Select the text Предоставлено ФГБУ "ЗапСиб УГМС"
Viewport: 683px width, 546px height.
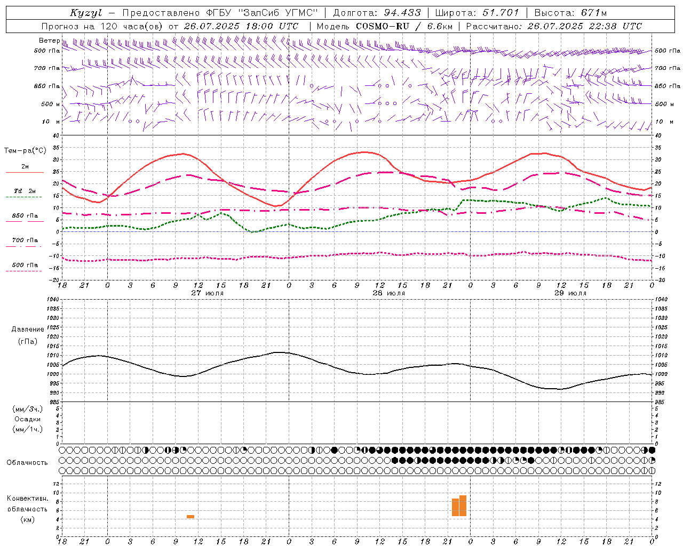coord(220,13)
